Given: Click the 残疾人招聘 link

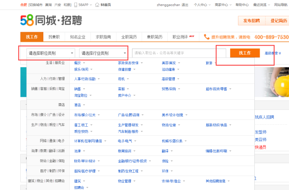Looking at the screenshot, I should click(264, 117).
